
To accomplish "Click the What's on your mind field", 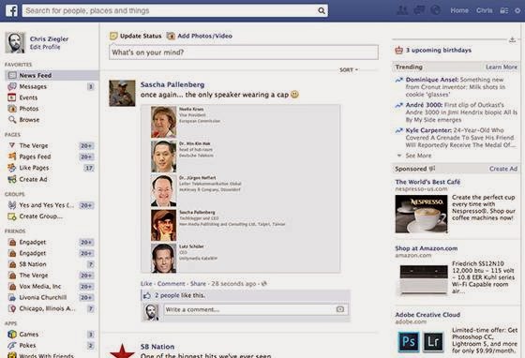I will (x=244, y=52).
